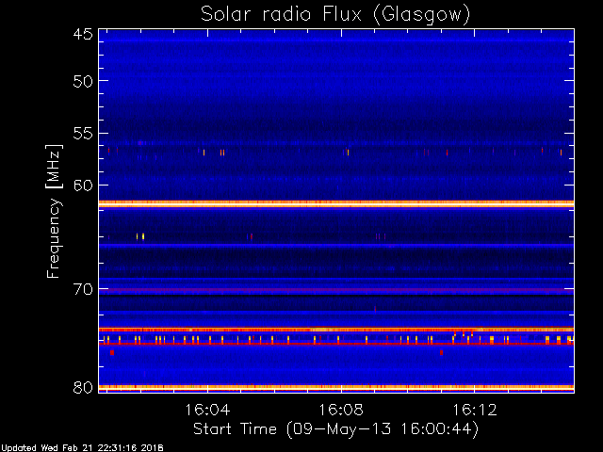Click the 'Start Time (09-May-13 16:00:44)' label
This screenshot has width=603, height=452.
335,429
